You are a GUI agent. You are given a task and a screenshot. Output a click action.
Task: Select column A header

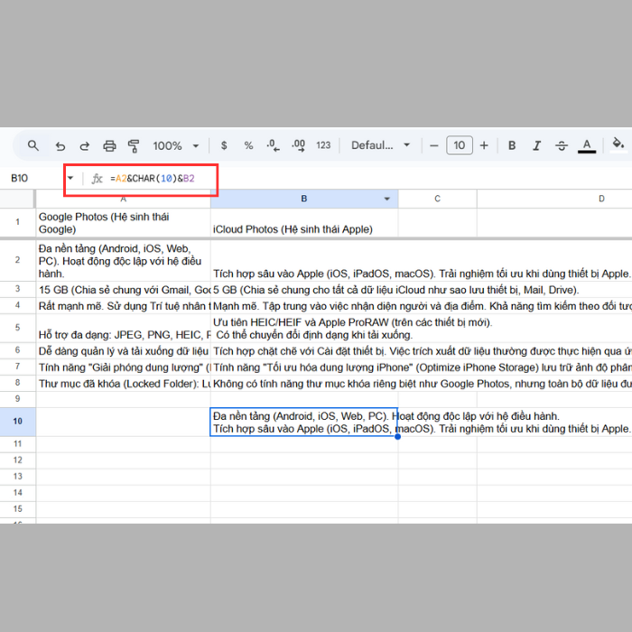point(124,199)
